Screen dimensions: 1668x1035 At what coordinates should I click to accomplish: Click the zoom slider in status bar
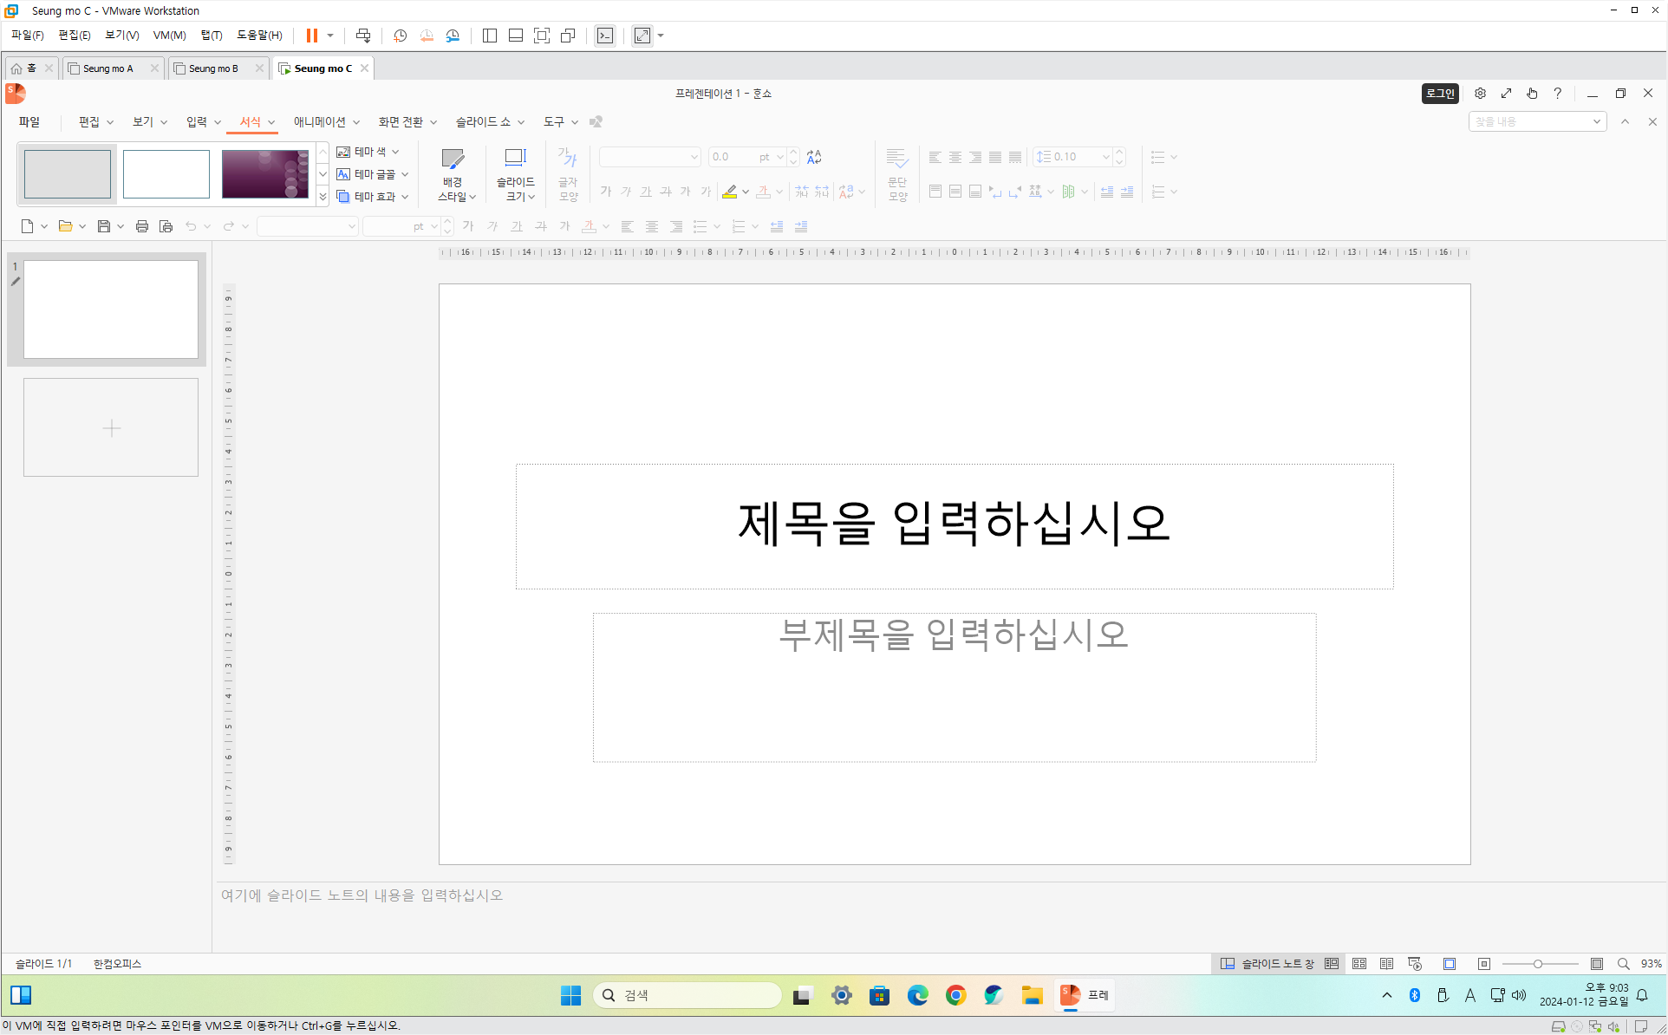(x=1538, y=964)
